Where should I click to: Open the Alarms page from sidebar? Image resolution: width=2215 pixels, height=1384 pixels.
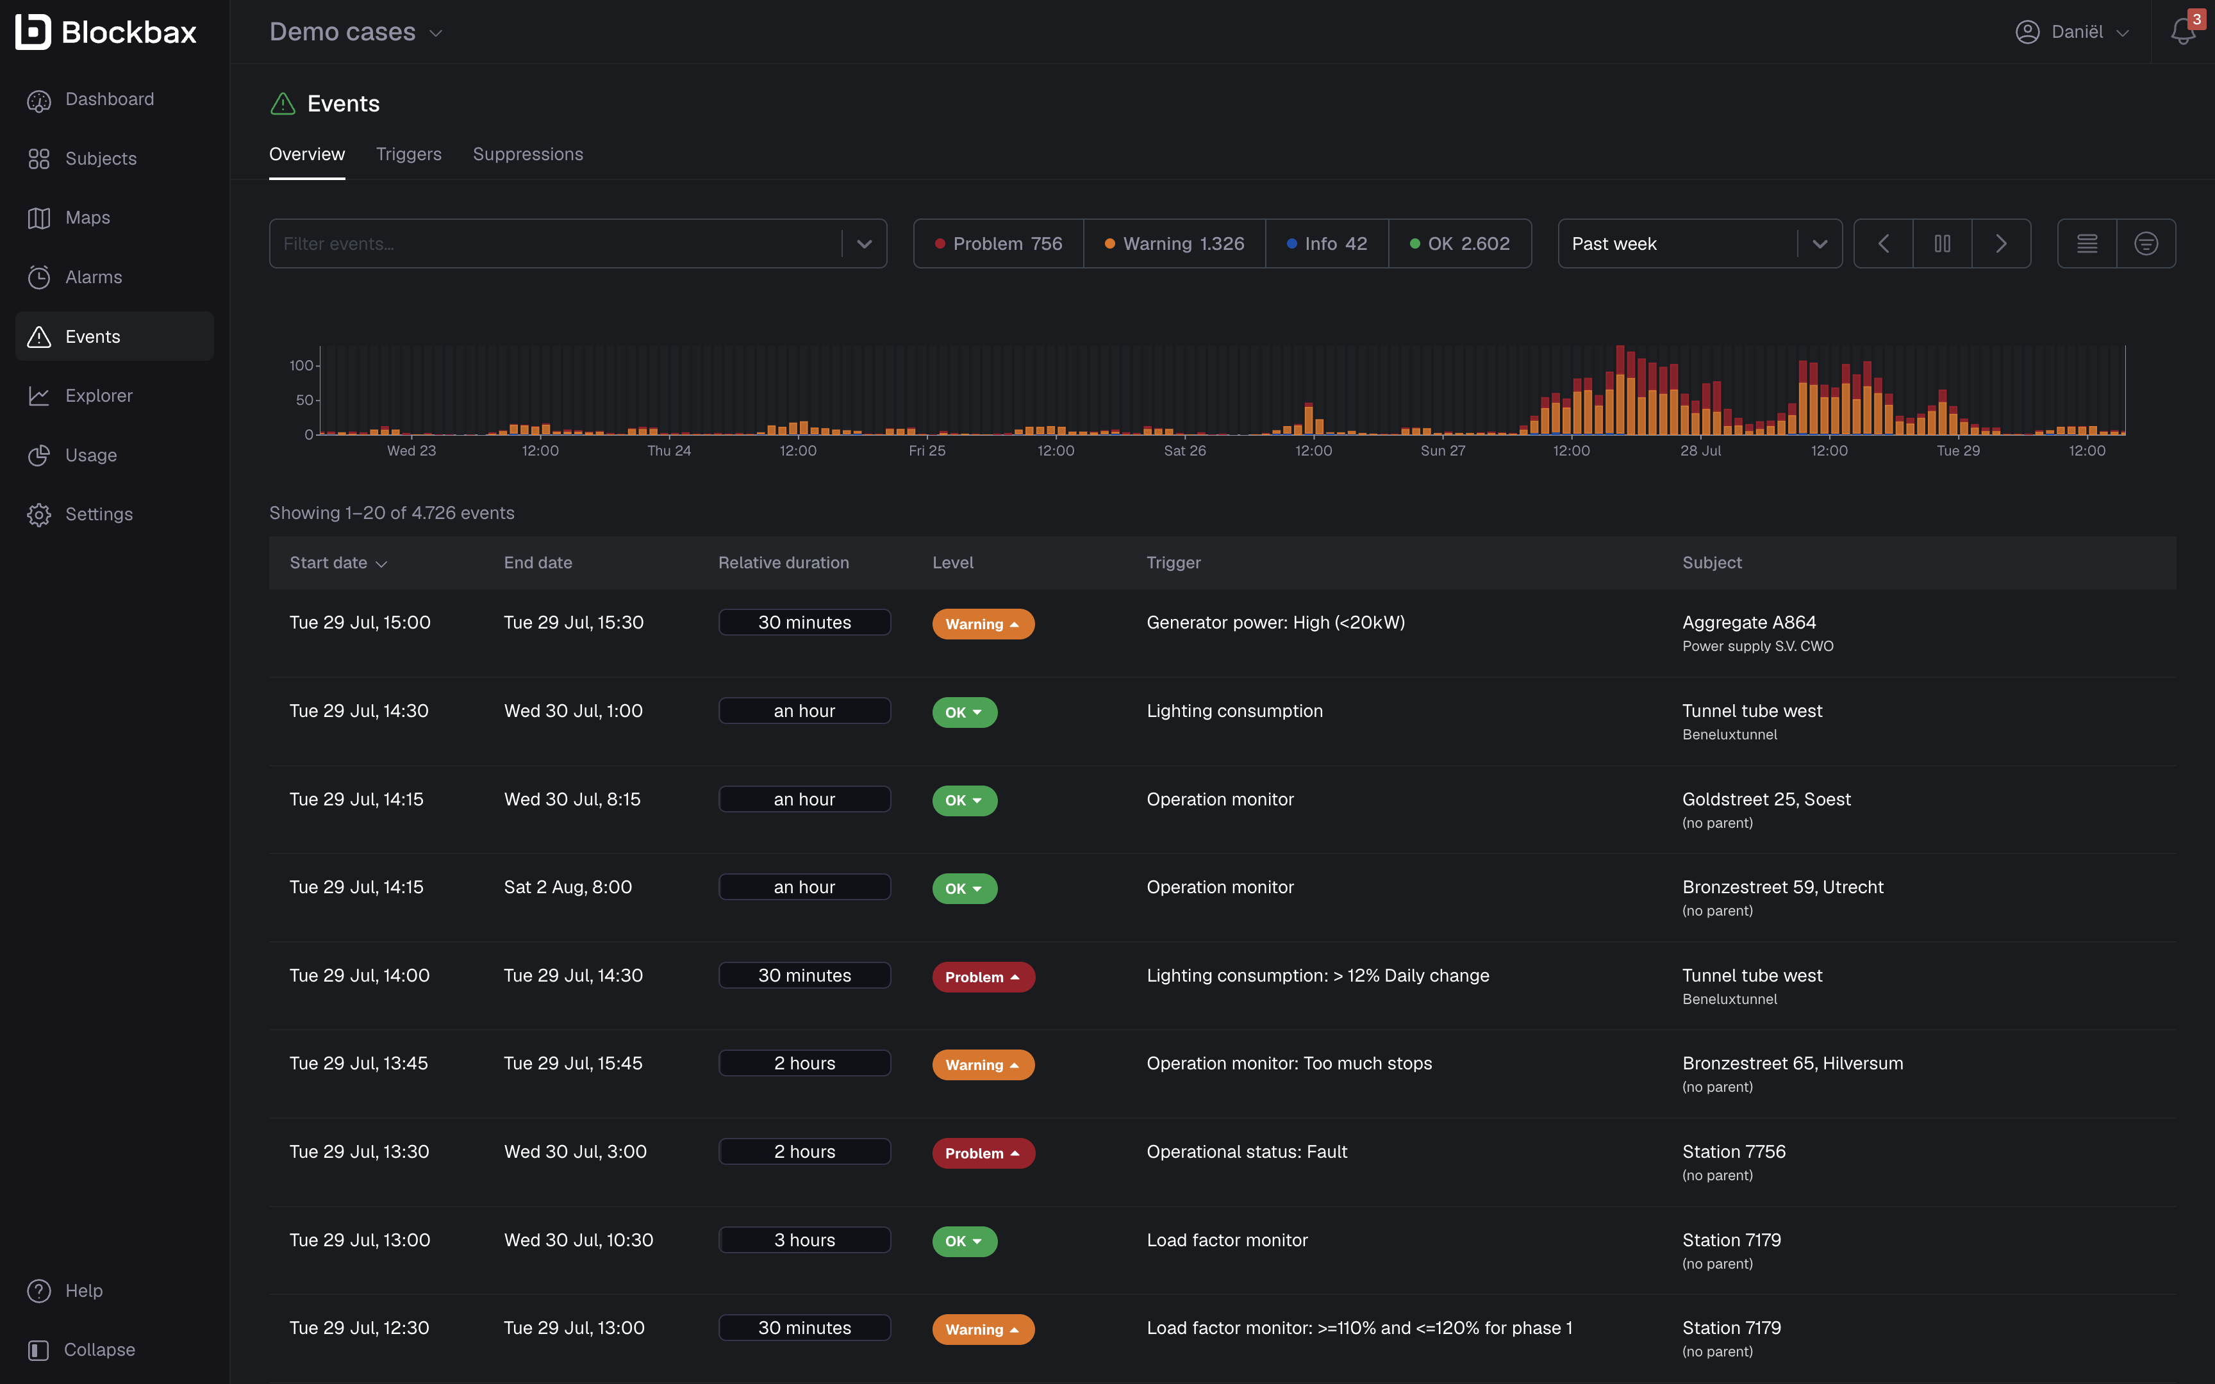pos(94,276)
